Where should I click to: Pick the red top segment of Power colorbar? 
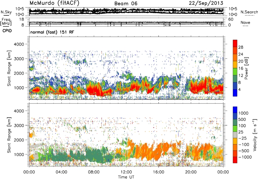pos(235,43)
